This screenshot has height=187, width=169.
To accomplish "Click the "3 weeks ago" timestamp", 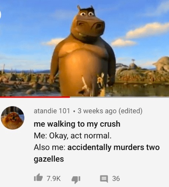I will (x=97, y=111).
